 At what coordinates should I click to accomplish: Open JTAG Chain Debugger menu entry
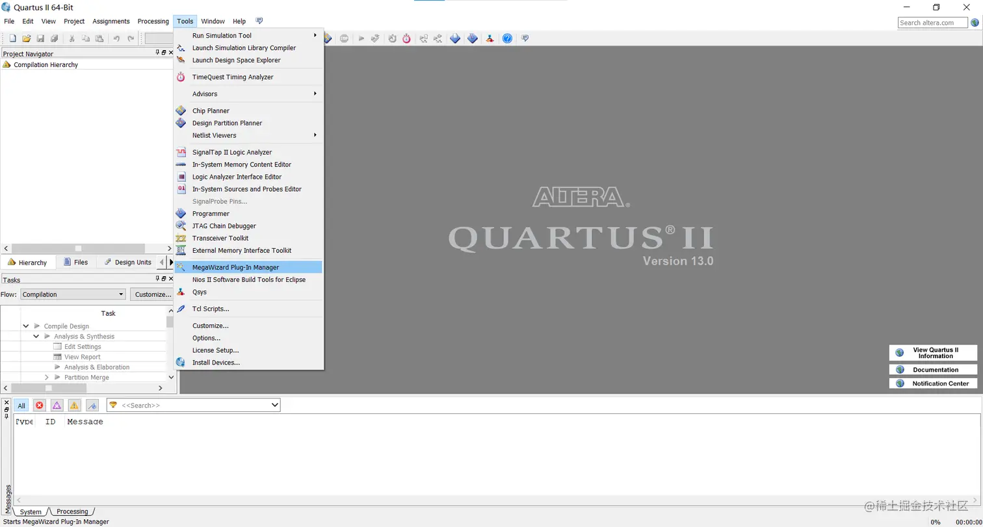[x=248, y=226]
